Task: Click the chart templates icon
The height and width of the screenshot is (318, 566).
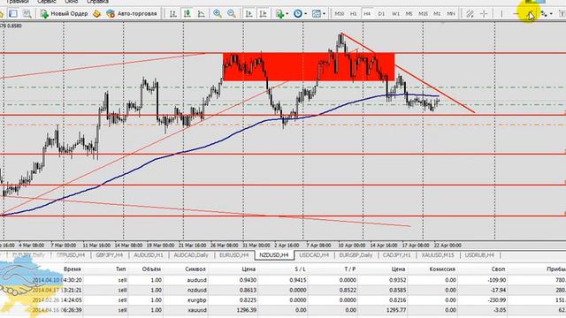Action: click(x=317, y=14)
